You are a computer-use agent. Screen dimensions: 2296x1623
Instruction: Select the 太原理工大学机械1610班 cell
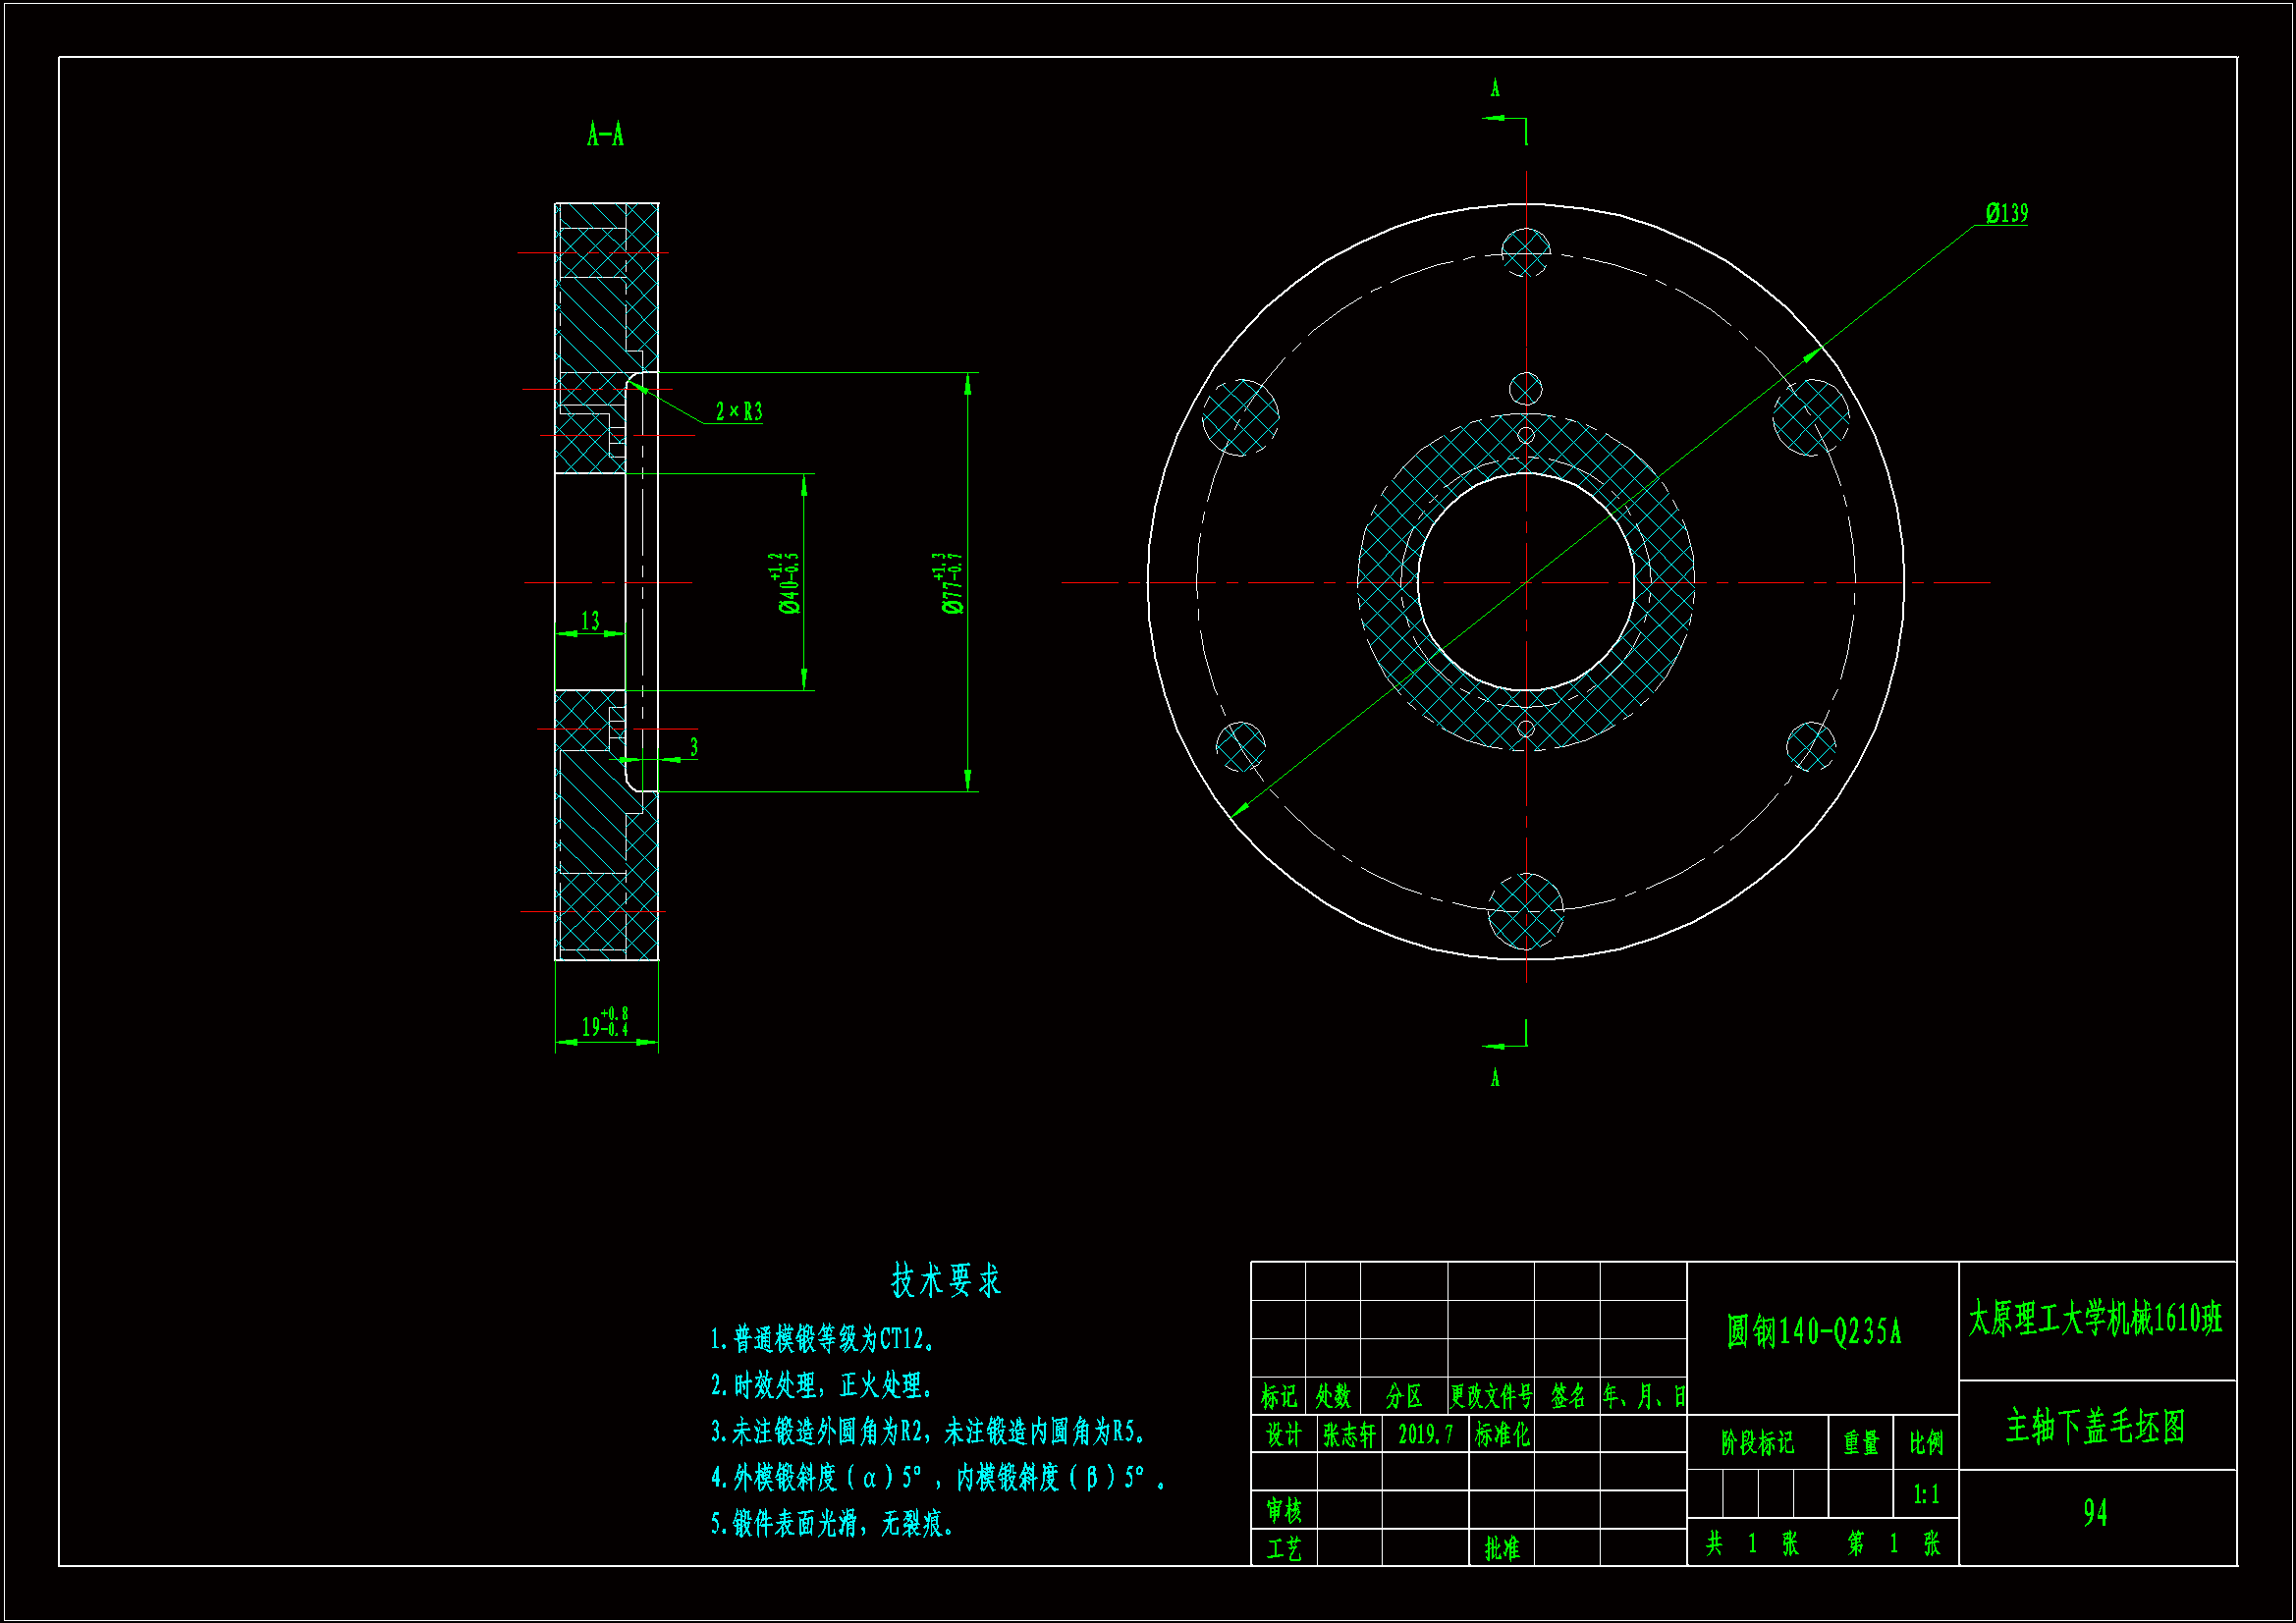click(x=2095, y=1319)
